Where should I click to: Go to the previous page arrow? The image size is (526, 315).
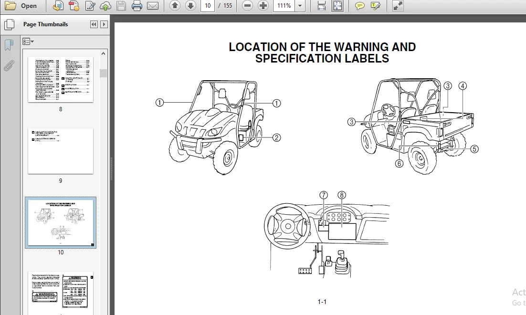[x=175, y=6]
